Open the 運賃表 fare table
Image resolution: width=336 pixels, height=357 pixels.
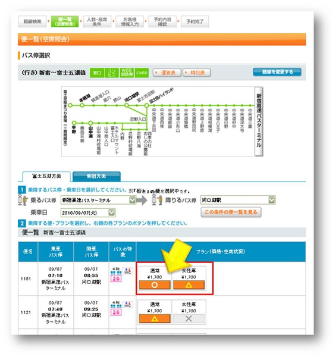click(167, 73)
